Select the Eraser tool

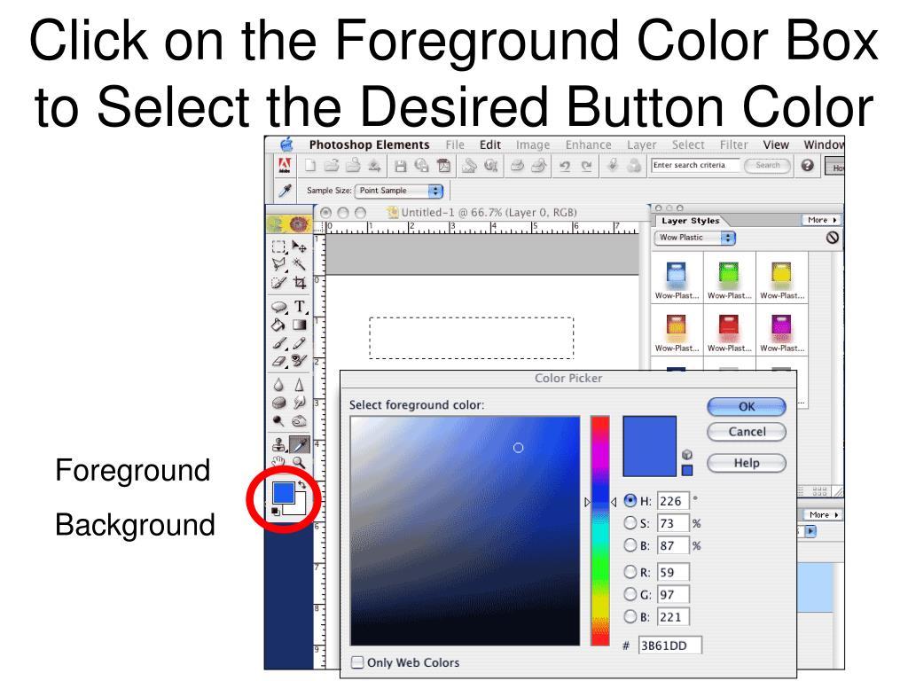[279, 362]
